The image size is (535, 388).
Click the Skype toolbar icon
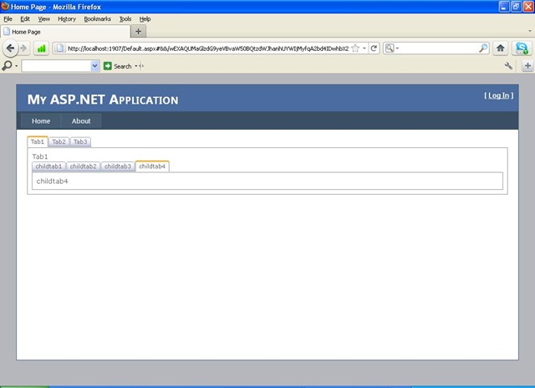point(522,48)
